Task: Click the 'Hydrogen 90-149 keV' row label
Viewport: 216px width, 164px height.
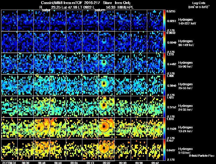Action: [186, 43]
